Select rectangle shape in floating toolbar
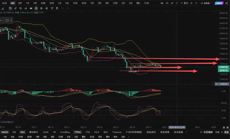Screen dimensions: 230x139 tap(7, 20)
